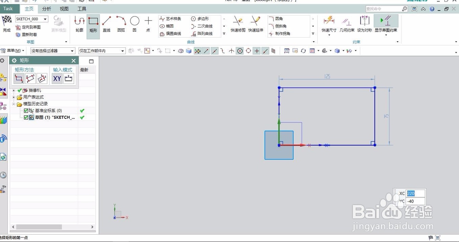Viewport: 459px width, 242px height.
Task: Click 定向到草图 orient to sketch
Action: (x=28, y=27)
